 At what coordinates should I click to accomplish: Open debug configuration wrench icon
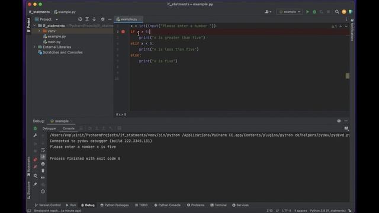[36, 135]
